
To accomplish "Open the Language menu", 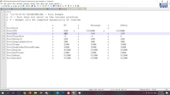I will (x=26, y=4).
